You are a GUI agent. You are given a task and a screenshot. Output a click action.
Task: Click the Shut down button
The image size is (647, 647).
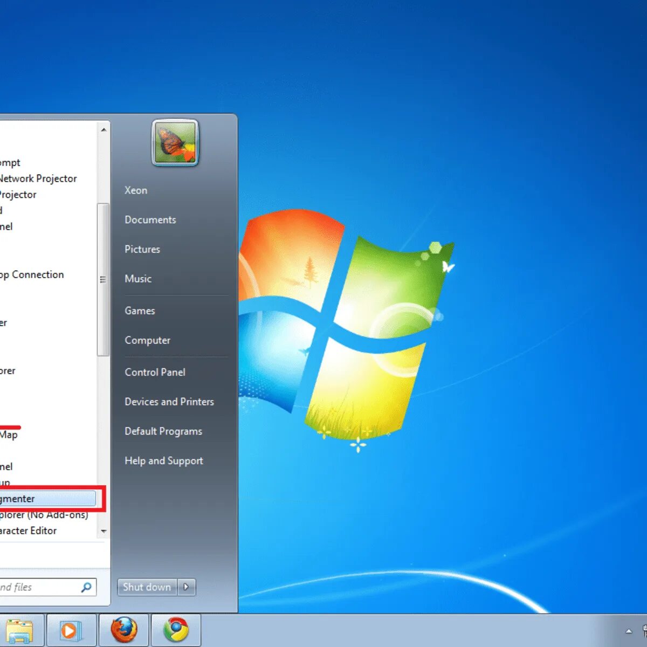[147, 587]
